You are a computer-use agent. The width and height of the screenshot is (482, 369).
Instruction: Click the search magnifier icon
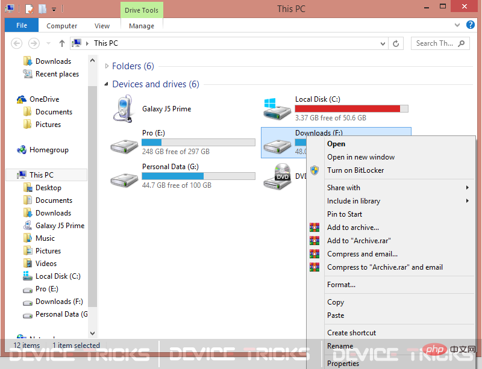point(461,43)
